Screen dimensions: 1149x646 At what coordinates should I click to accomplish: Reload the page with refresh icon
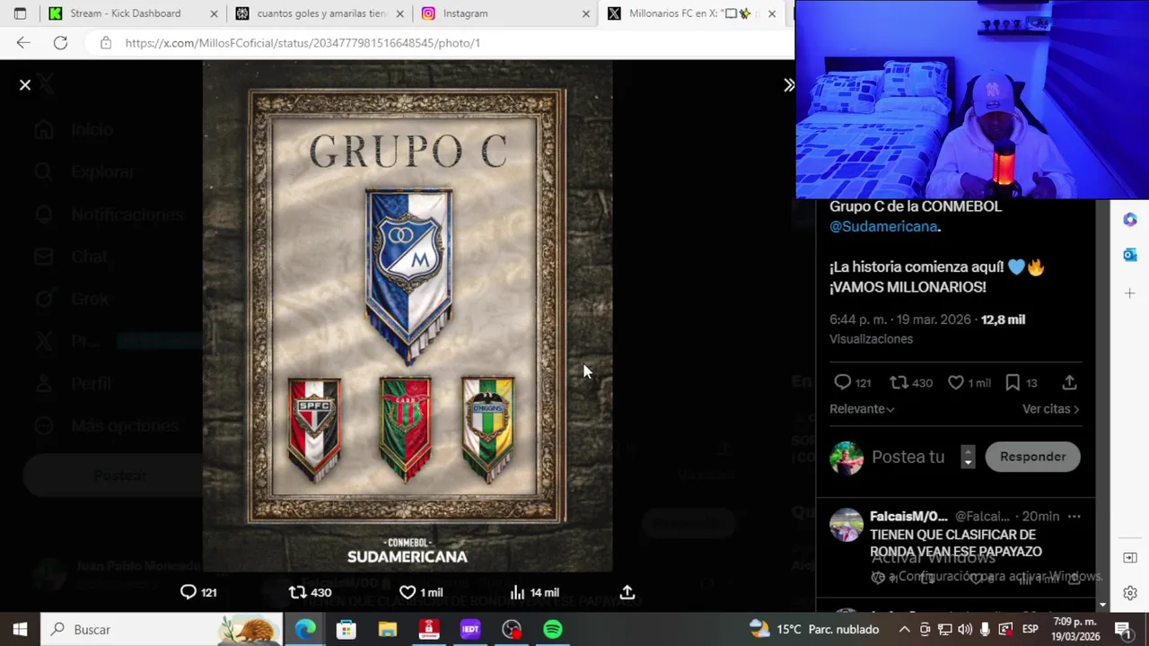coord(60,42)
